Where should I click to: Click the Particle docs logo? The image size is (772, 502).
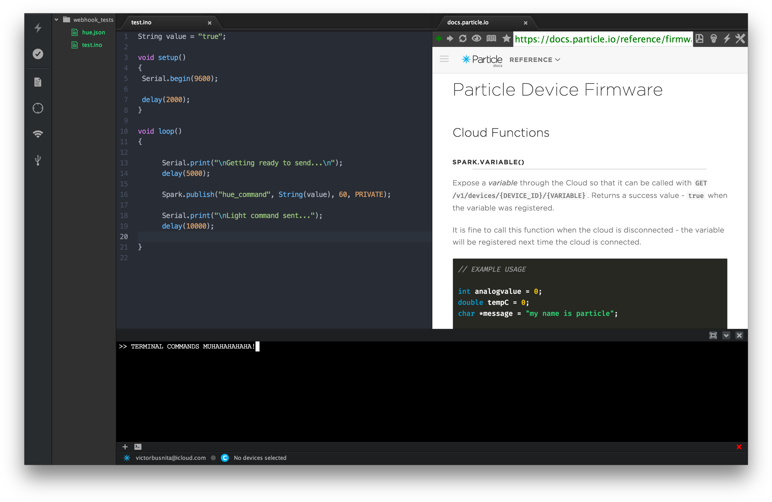tap(482, 60)
